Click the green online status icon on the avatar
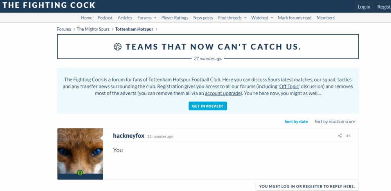 (x=80, y=173)
